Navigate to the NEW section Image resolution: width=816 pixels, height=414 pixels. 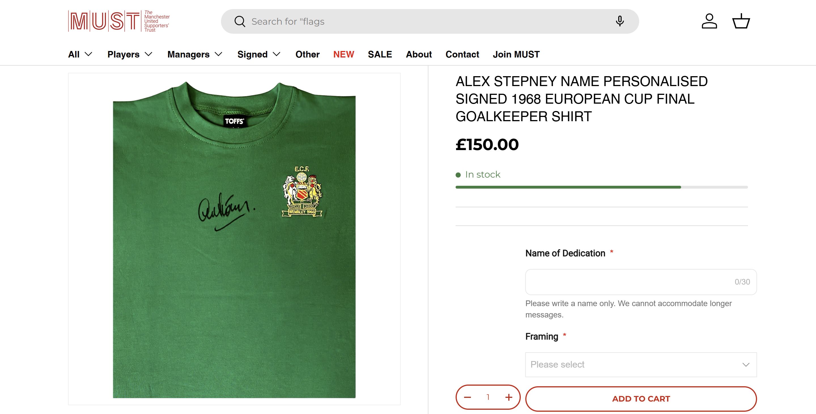pyautogui.click(x=343, y=54)
